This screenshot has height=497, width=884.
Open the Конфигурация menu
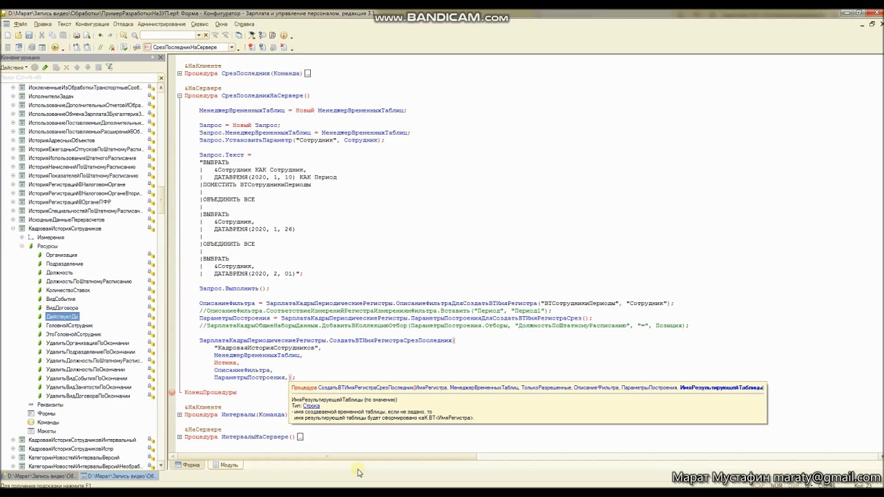[93, 24]
